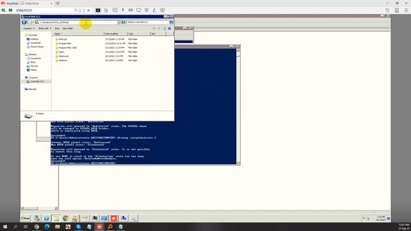
Task: Select Pictures library in navigation pane
Action: [34, 66]
